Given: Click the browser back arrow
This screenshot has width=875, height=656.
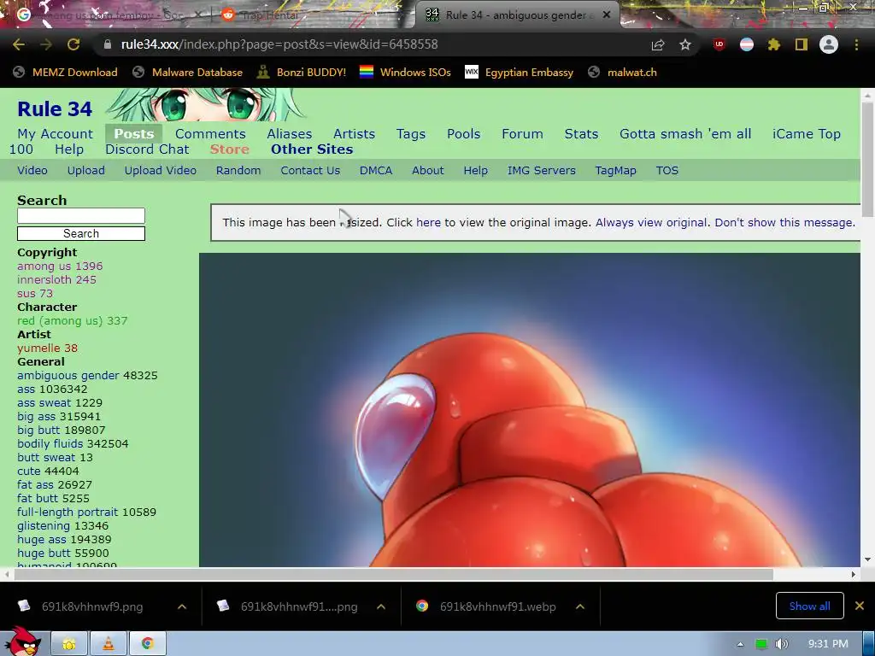Looking at the screenshot, I should click(x=19, y=44).
